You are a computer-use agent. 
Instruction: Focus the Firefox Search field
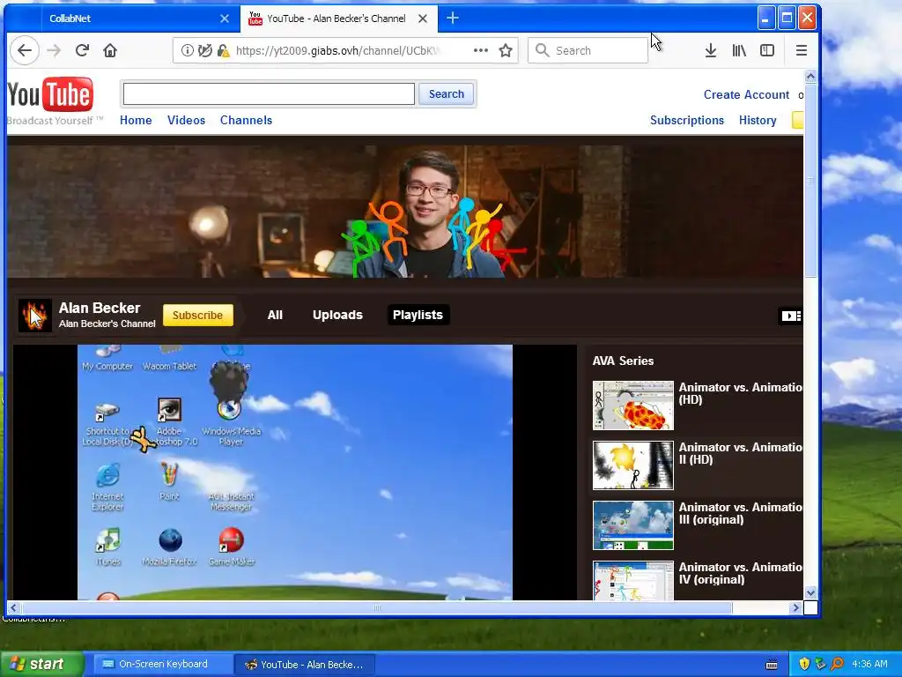coord(588,50)
